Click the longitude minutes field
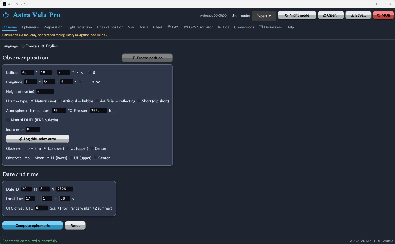 click(49, 82)
